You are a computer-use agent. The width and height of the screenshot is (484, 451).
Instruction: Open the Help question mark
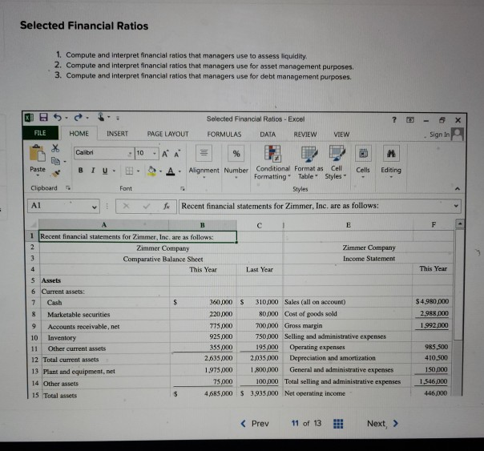pyautogui.click(x=394, y=119)
